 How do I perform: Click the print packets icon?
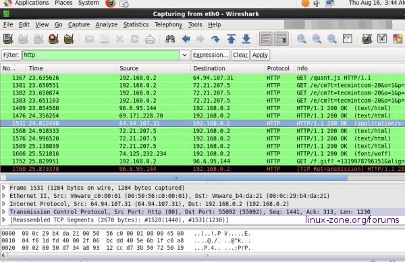(150, 39)
